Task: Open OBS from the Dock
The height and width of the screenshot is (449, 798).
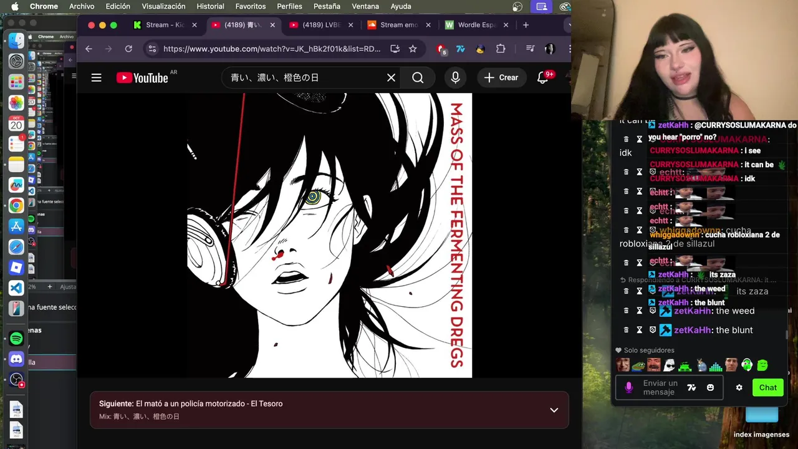Action: pos(16,380)
